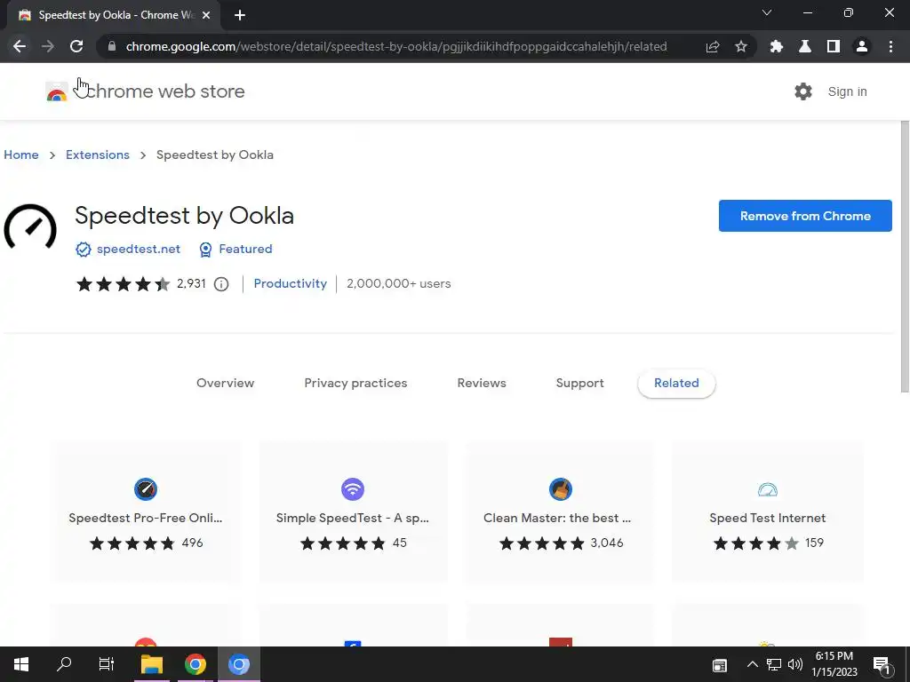Open Google Chrome taskbar icon
This screenshot has width=910, height=682.
click(196, 664)
